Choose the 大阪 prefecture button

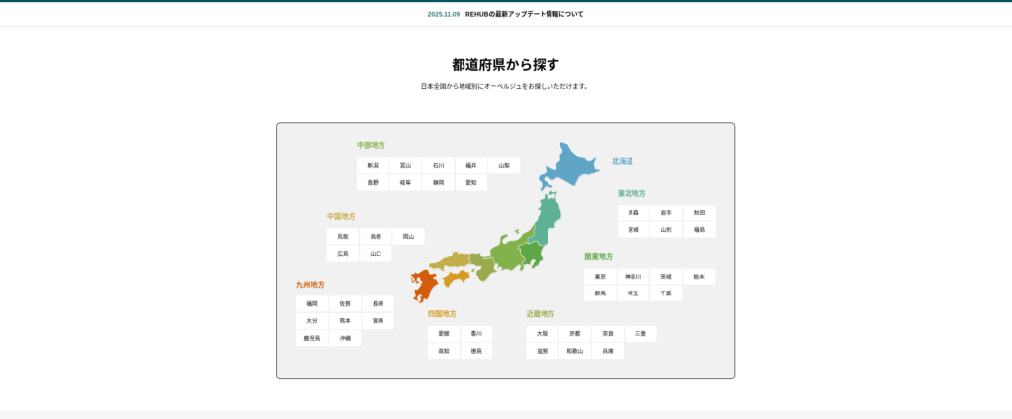click(x=542, y=334)
